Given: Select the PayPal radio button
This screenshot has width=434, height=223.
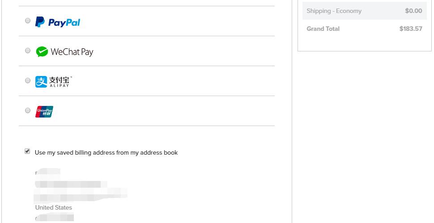Looking at the screenshot, I should (x=28, y=21).
